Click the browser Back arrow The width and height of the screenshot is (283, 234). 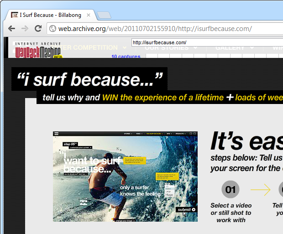(11, 28)
